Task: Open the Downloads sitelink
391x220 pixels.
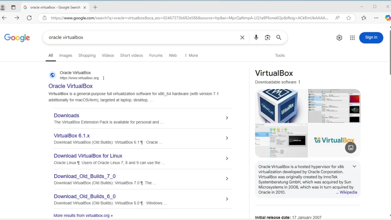Action: click(x=66, y=115)
